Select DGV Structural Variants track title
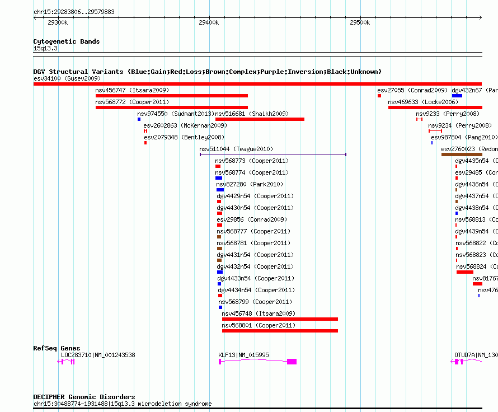The height and width of the screenshot is (412, 498). coord(207,72)
